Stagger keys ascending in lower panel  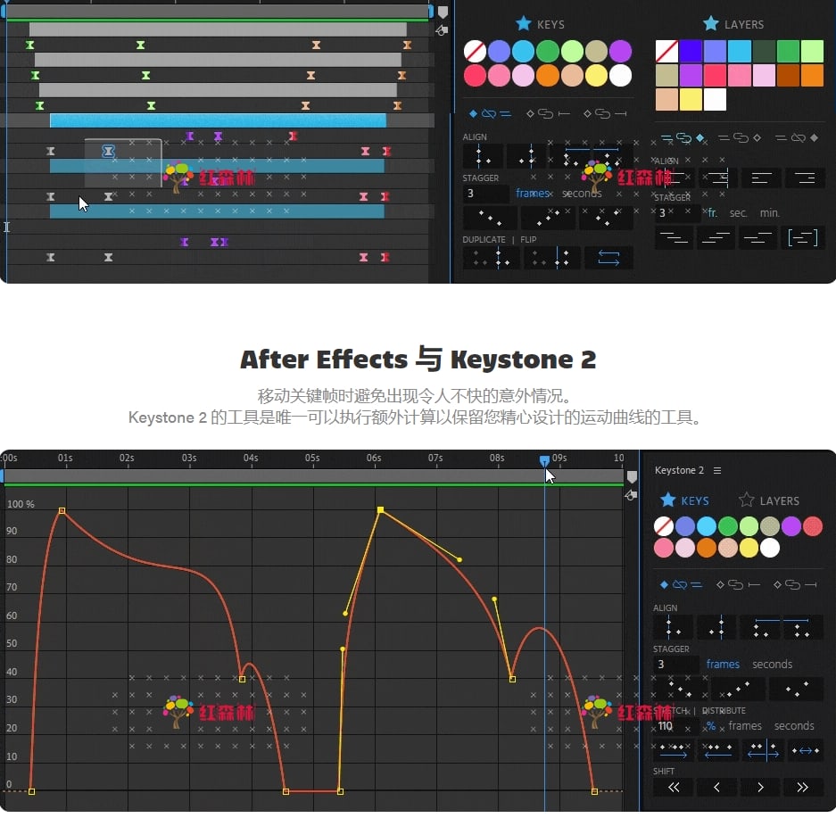click(x=738, y=689)
